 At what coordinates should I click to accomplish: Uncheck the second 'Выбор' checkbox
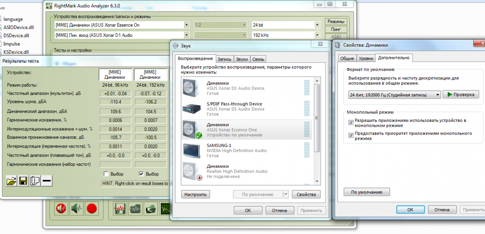[141, 174]
